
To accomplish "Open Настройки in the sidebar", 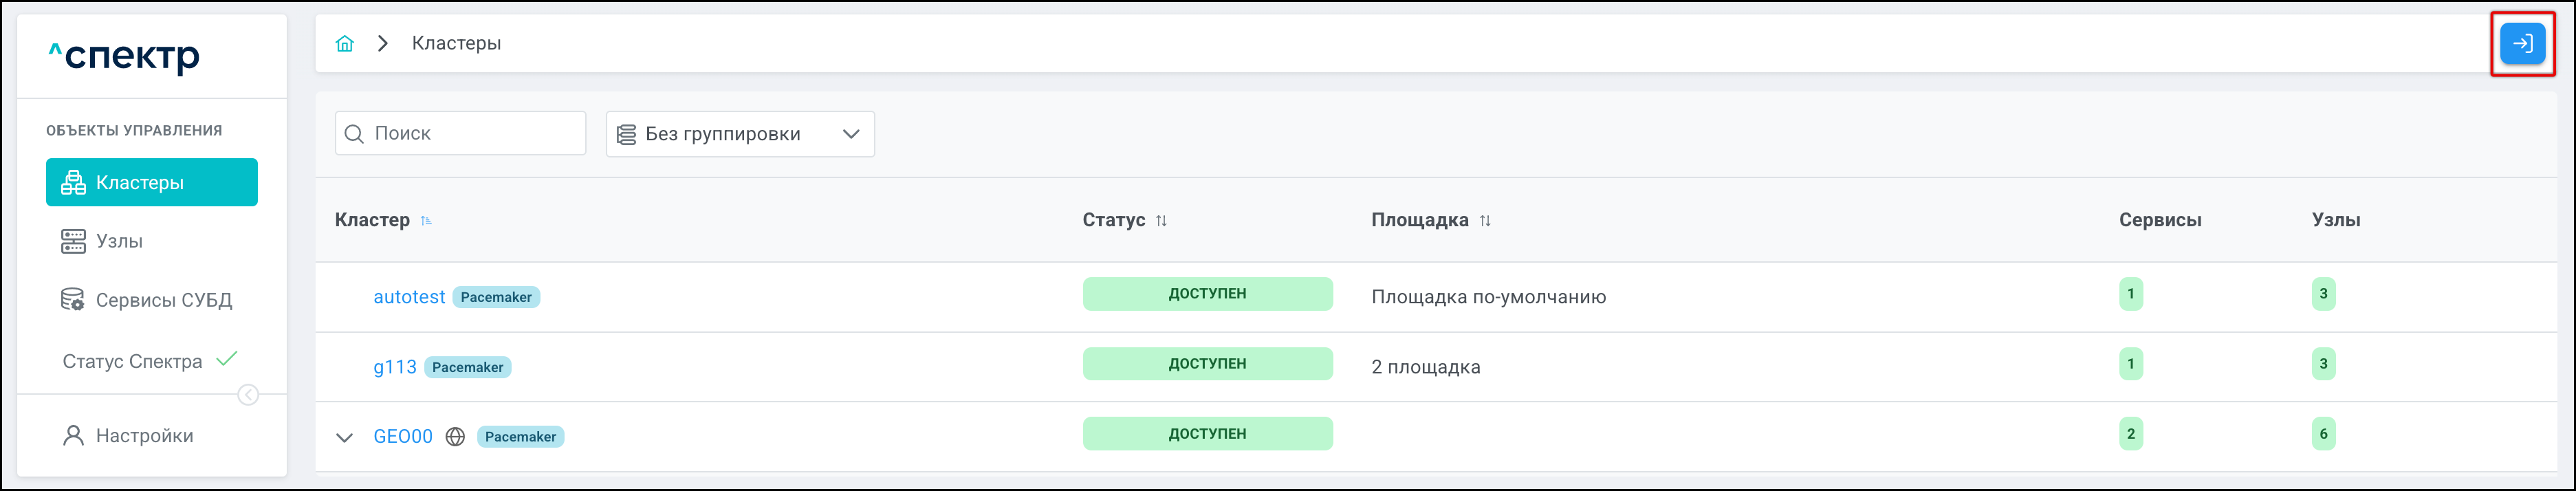I will pos(144,436).
